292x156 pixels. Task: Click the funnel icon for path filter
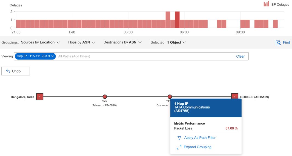pos(179,138)
